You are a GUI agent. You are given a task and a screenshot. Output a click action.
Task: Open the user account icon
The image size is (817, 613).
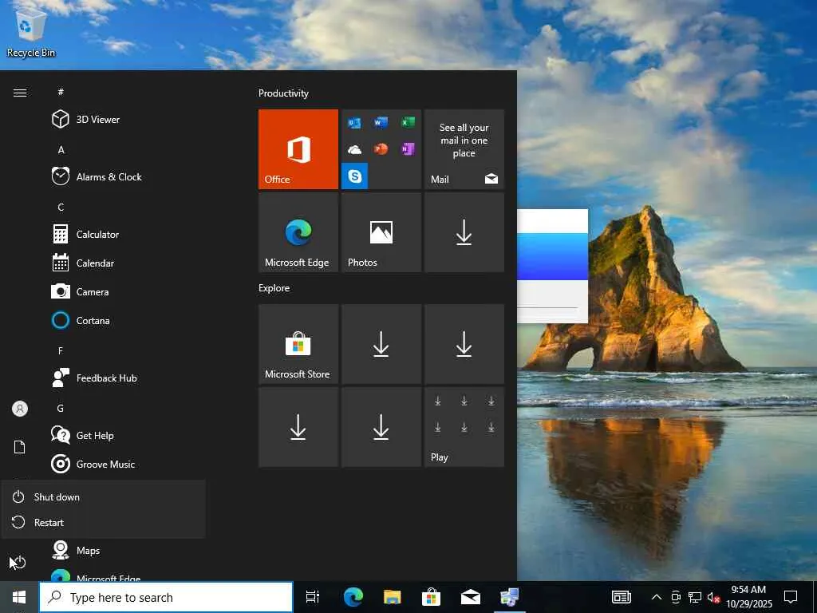pyautogui.click(x=20, y=409)
